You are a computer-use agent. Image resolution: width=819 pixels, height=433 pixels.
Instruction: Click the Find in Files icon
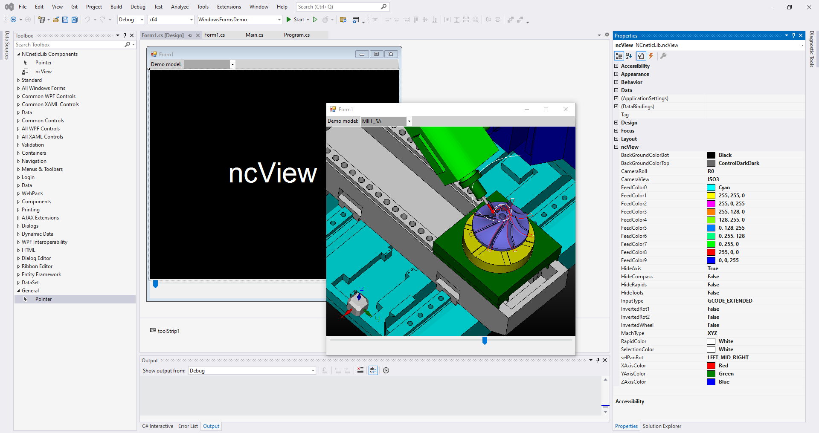(343, 20)
